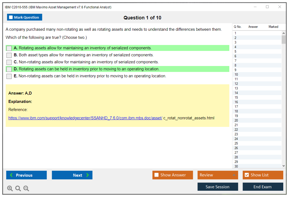Click the zoom reset magnifier icon
The height and width of the screenshot is (198, 290).
[18, 189]
